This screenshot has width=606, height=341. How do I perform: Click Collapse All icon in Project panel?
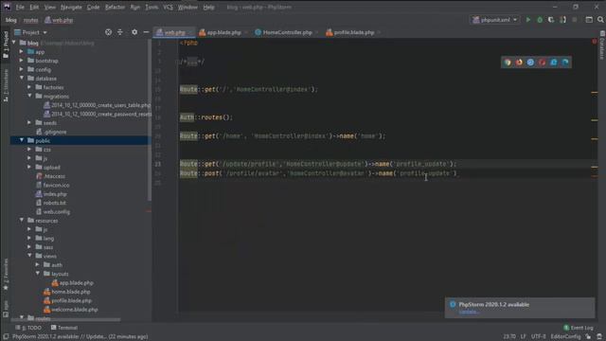[120, 32]
